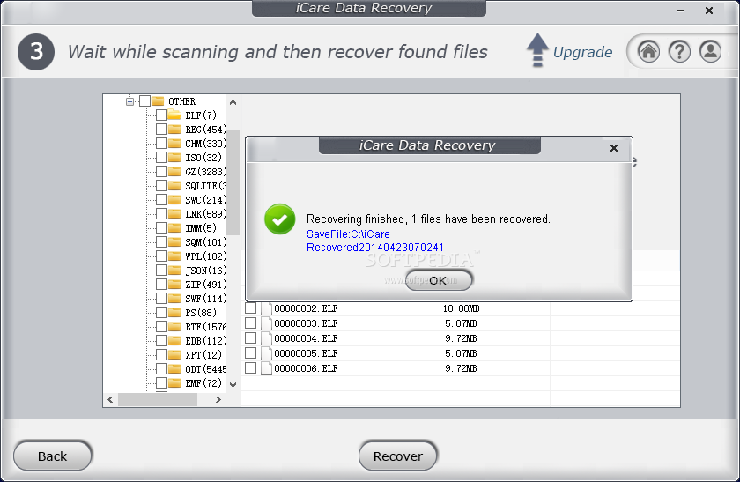740x482 pixels.
Task: Click the OTHER folder icon
Action: [x=158, y=101]
